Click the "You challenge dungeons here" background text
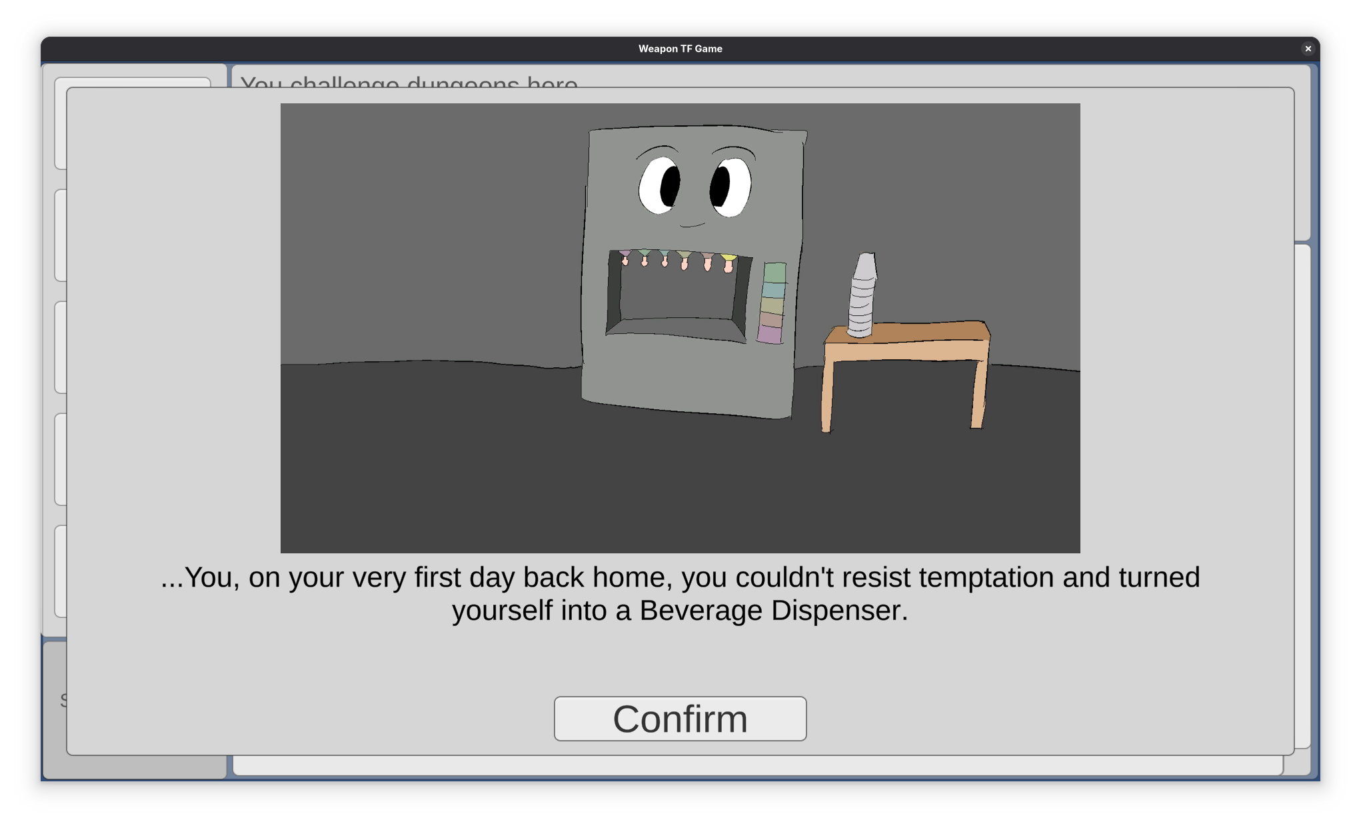1361x826 pixels. (x=409, y=82)
